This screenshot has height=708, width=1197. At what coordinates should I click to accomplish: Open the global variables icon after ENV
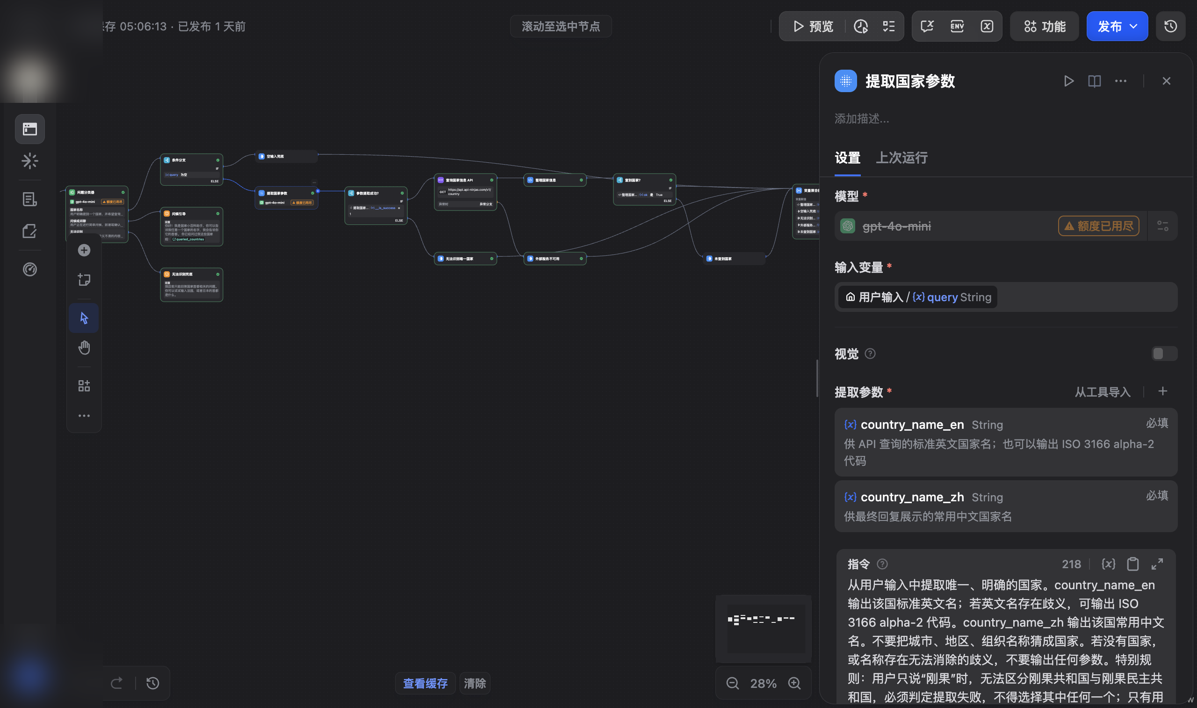[987, 26]
